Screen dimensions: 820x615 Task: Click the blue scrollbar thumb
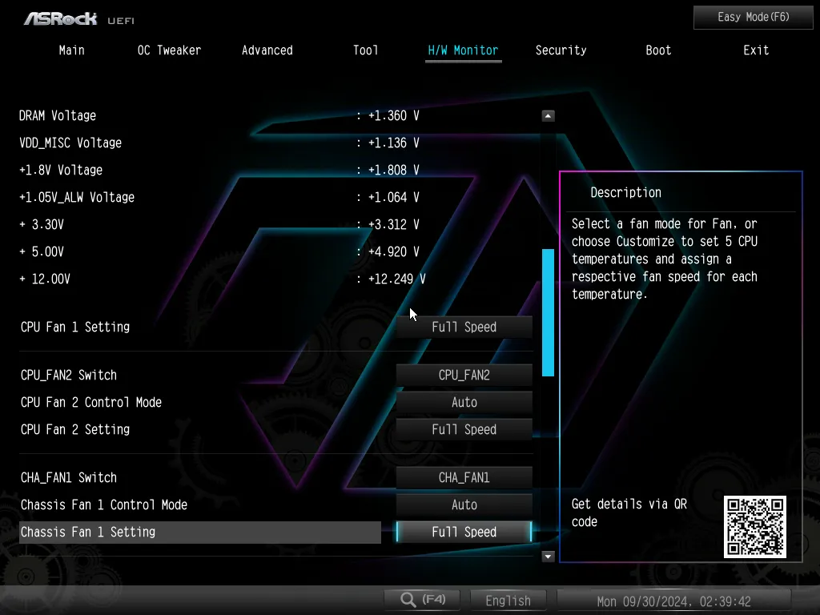[x=548, y=313]
